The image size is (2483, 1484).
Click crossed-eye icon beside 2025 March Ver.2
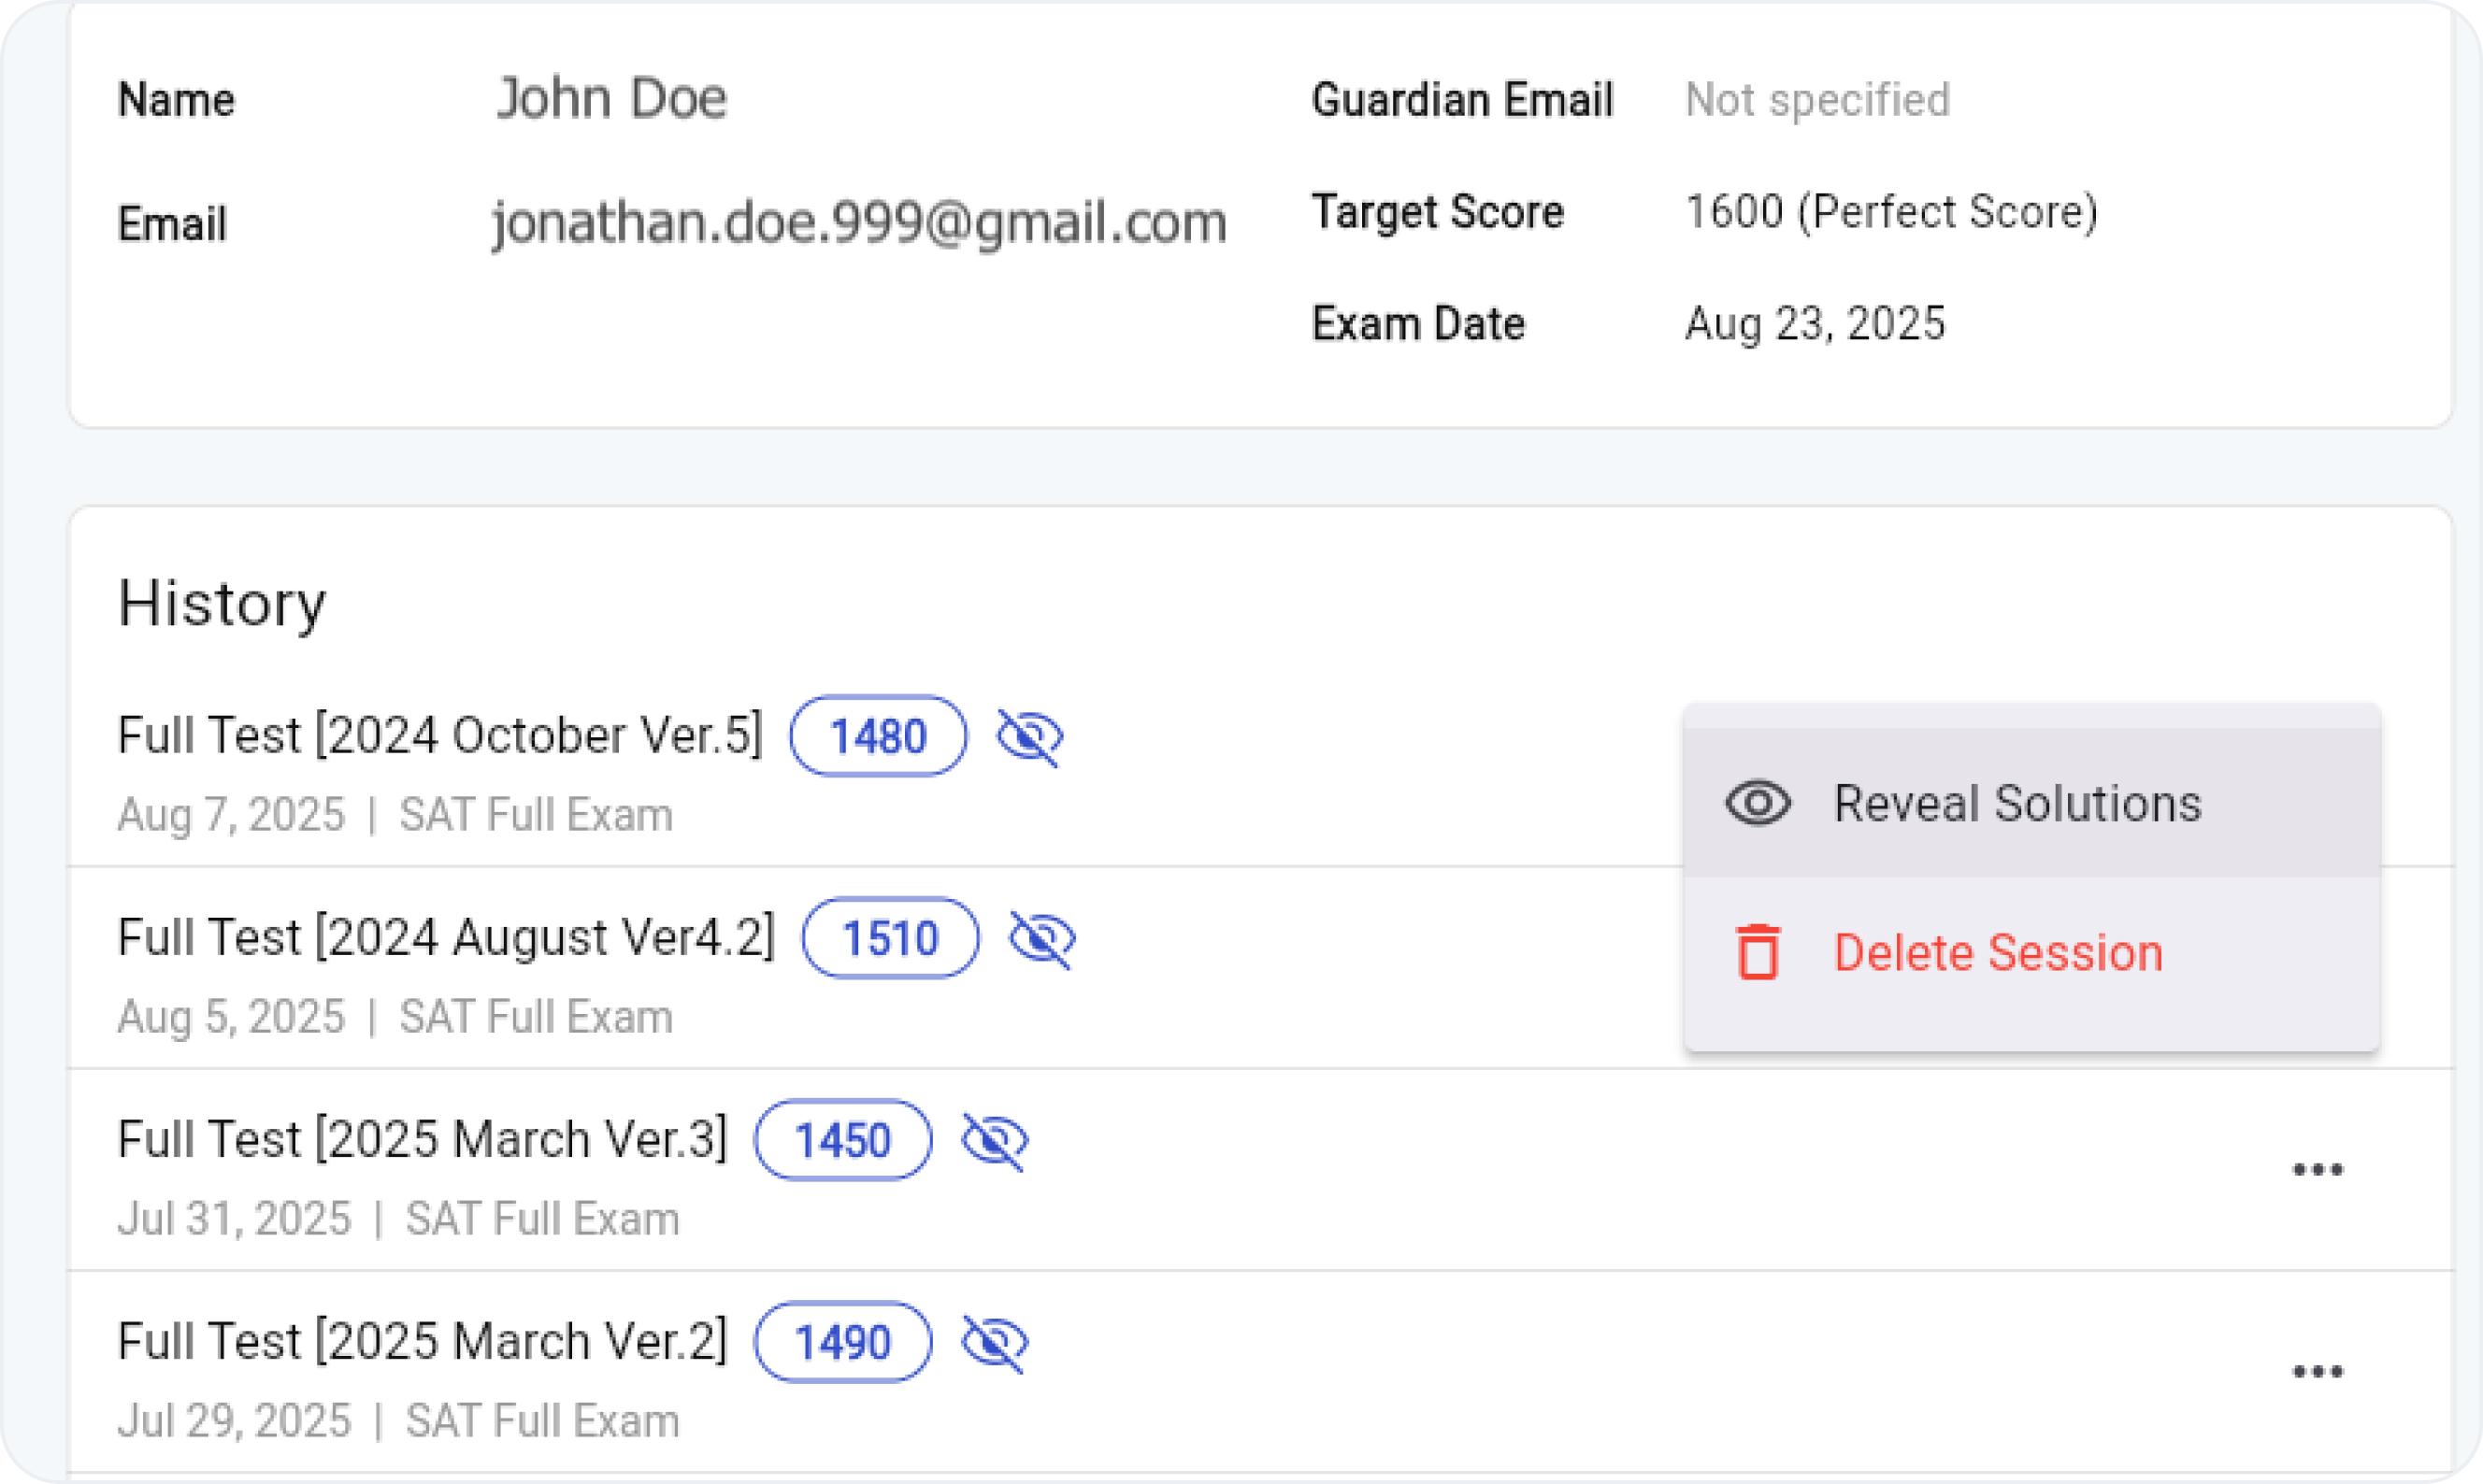[995, 1343]
